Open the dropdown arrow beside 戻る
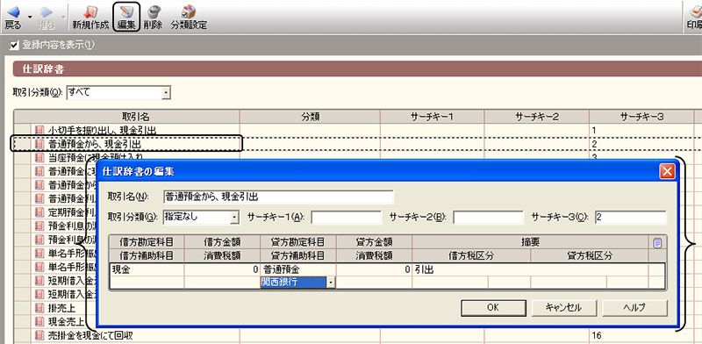The image size is (702, 344). tap(30, 17)
